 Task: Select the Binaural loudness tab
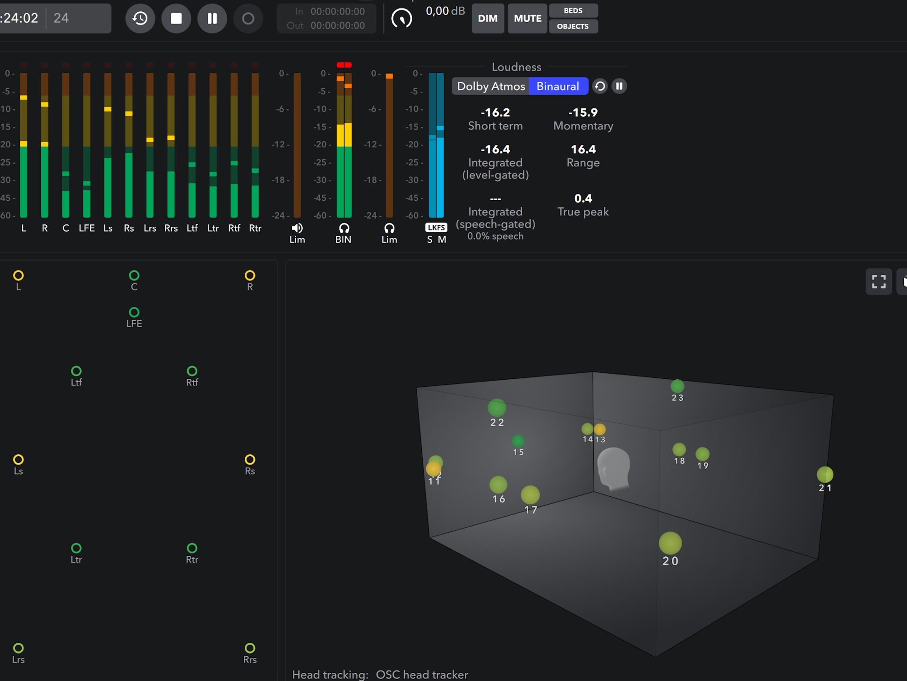558,86
